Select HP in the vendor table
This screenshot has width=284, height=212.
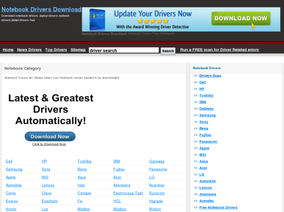point(44,161)
